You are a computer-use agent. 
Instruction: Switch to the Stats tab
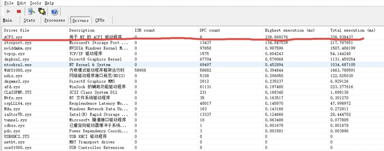pyautogui.click(x=29, y=20)
